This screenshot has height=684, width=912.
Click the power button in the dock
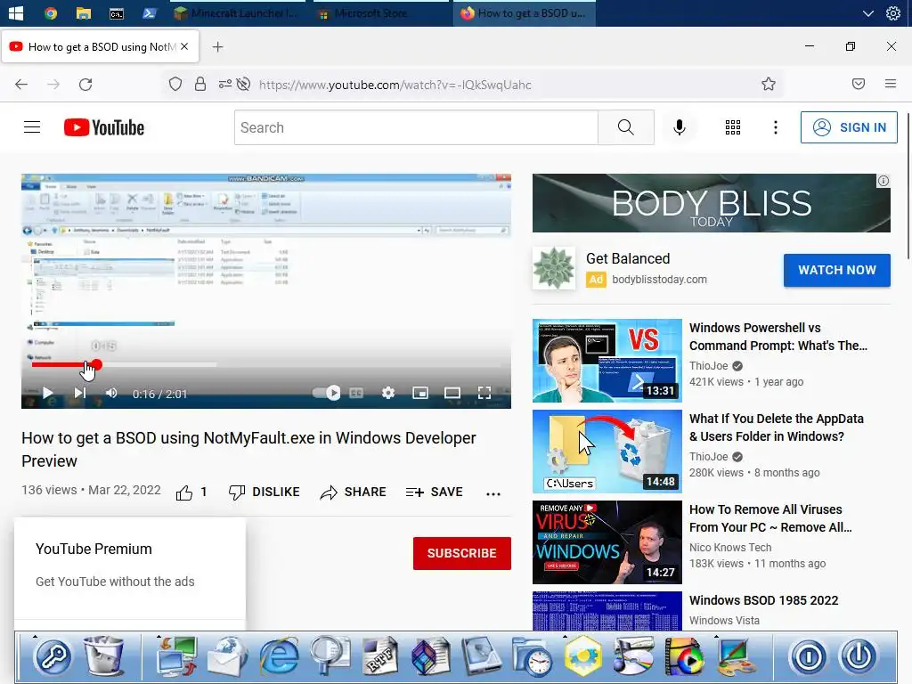click(858, 656)
